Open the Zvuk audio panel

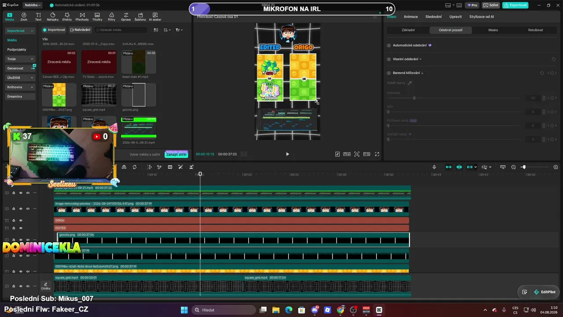pos(24,17)
